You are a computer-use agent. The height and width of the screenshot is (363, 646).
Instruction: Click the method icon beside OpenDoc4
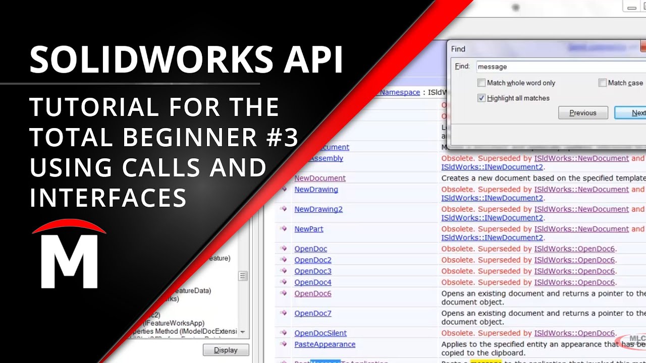283,282
